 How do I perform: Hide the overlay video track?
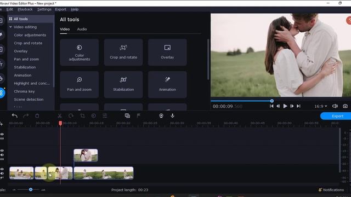tap(2, 150)
